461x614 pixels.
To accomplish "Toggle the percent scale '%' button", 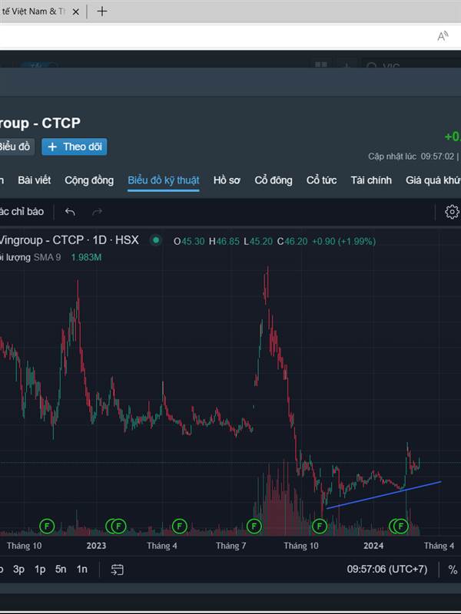I will 453,569.
